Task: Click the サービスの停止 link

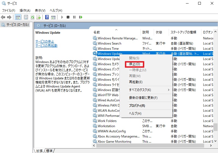Action: coord(45,41)
